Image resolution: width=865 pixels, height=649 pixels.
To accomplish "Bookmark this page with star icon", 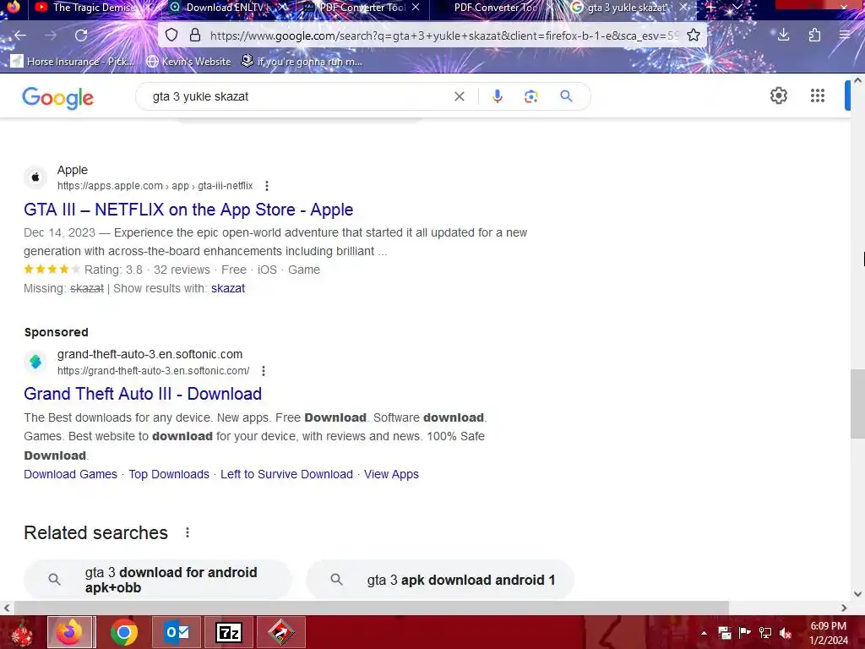I will (694, 35).
